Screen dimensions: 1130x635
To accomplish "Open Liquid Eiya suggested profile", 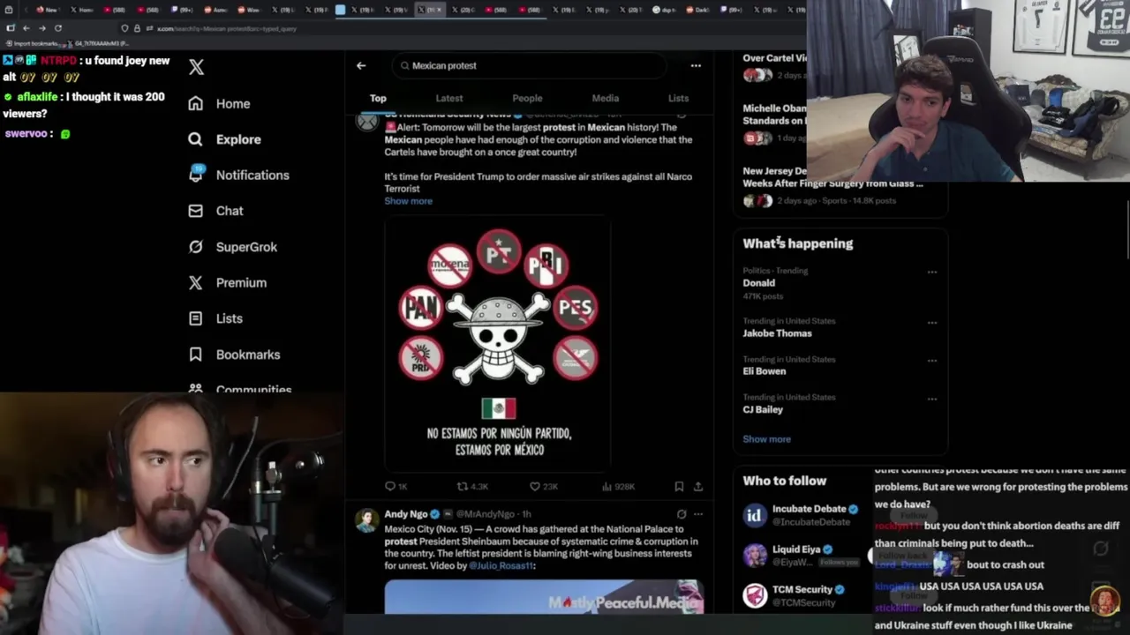I will pos(796,549).
